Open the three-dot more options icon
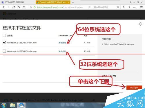 [x=134, y=7]
